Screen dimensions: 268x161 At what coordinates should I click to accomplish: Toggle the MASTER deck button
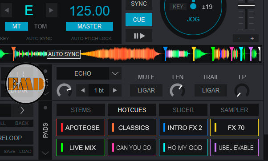pyautogui.click(x=89, y=26)
